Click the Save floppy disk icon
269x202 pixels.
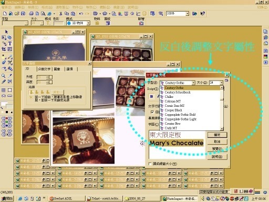pos(23,14)
